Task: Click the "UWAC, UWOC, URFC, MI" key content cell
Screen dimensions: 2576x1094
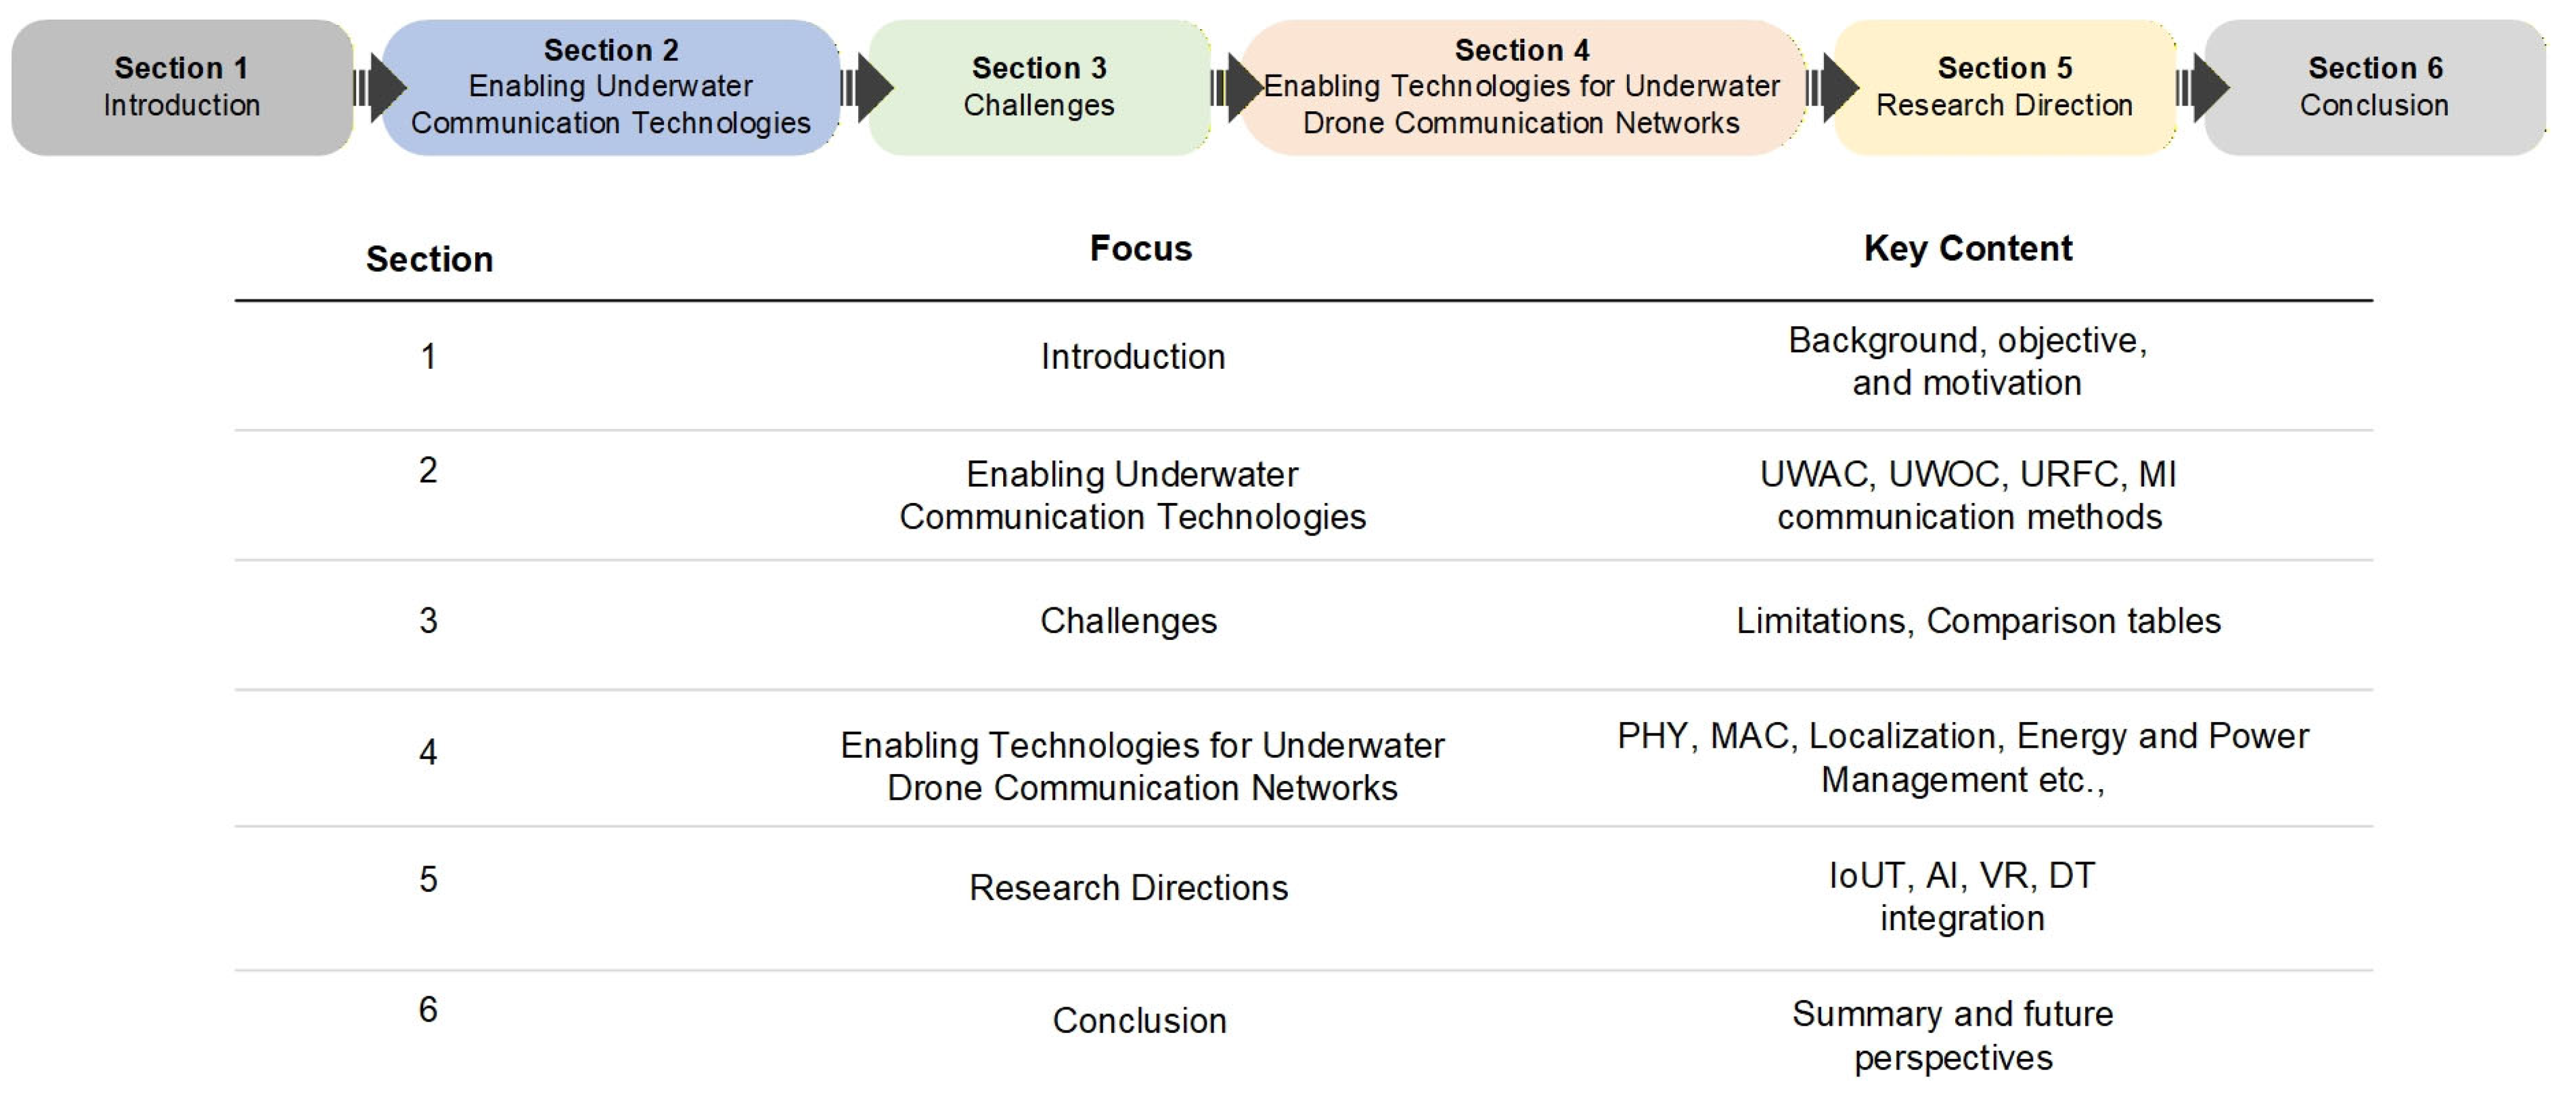Action: coord(1967,495)
